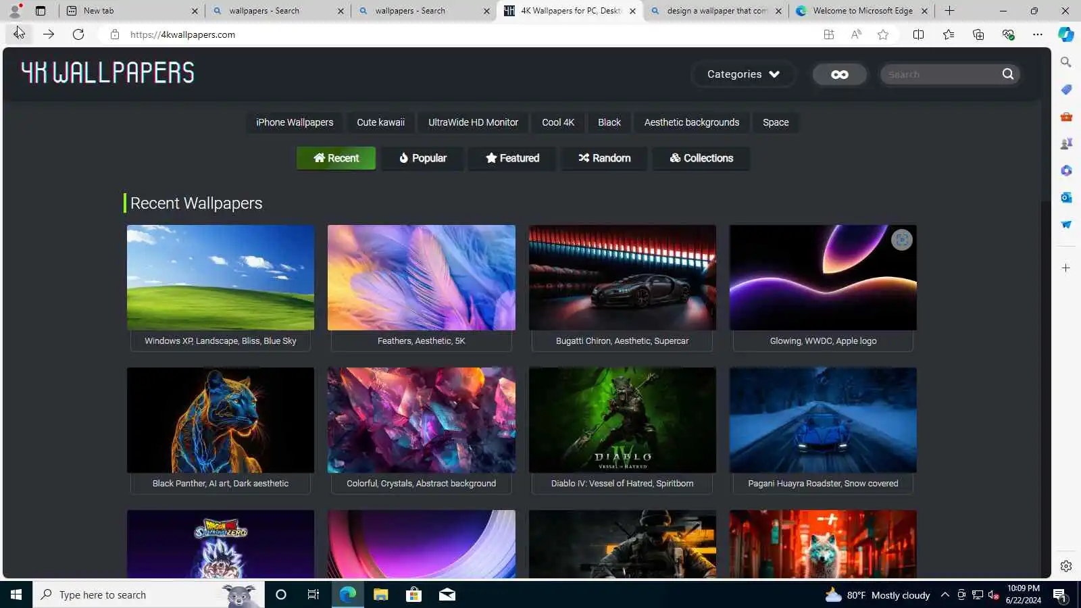
Task: Open the Edge profile icon
Action: pos(15,11)
